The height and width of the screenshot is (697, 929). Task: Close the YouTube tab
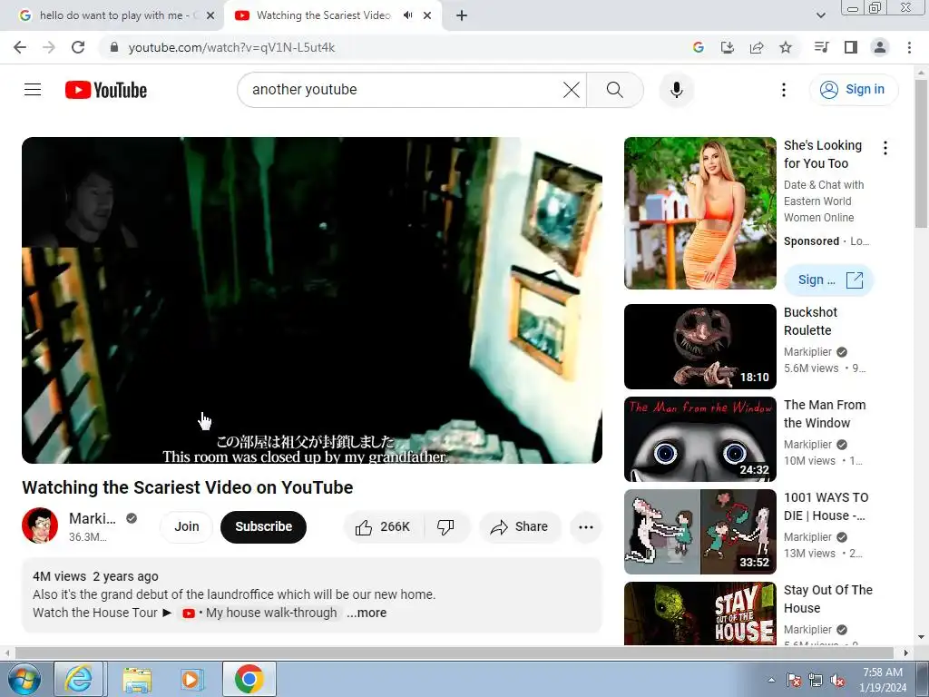tap(427, 16)
